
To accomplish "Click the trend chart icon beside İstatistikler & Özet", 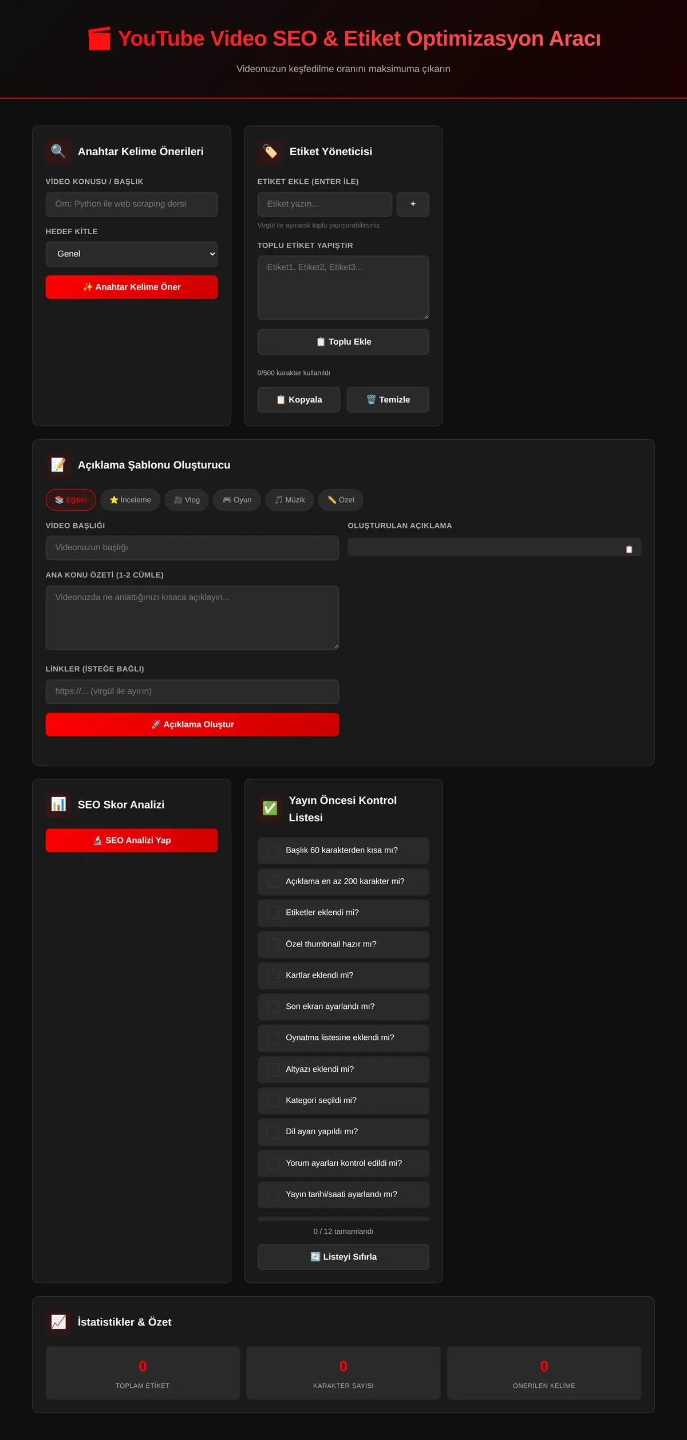I will pos(58,1321).
